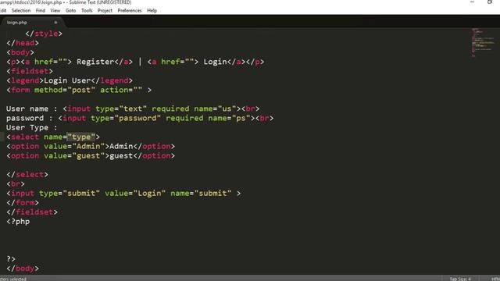Click the word Register in the code
Screen dimensions: 500x281
pos(95,62)
